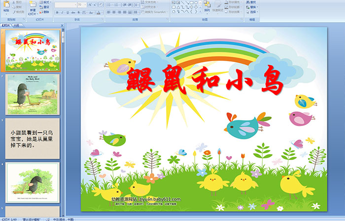Open the Columns dropdown in paragraph group
This screenshot has width=345, height=221.
point(137,12)
